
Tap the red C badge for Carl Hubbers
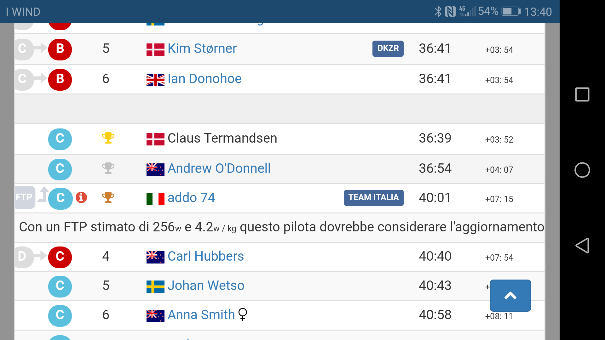60,257
